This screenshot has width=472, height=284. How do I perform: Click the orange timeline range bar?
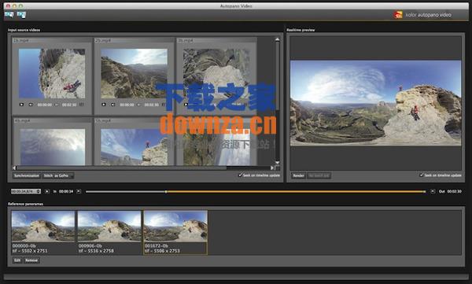(295, 191)
